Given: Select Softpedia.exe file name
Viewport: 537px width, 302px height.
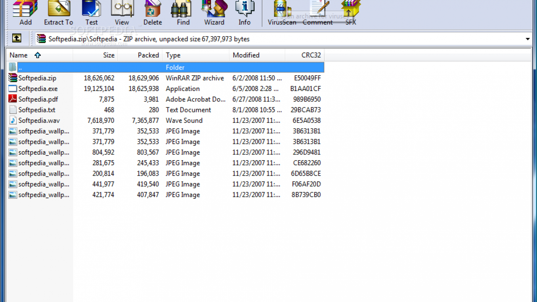Looking at the screenshot, I should [38, 89].
